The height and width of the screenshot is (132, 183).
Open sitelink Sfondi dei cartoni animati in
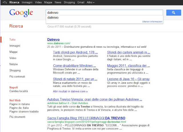click(128, 52)
